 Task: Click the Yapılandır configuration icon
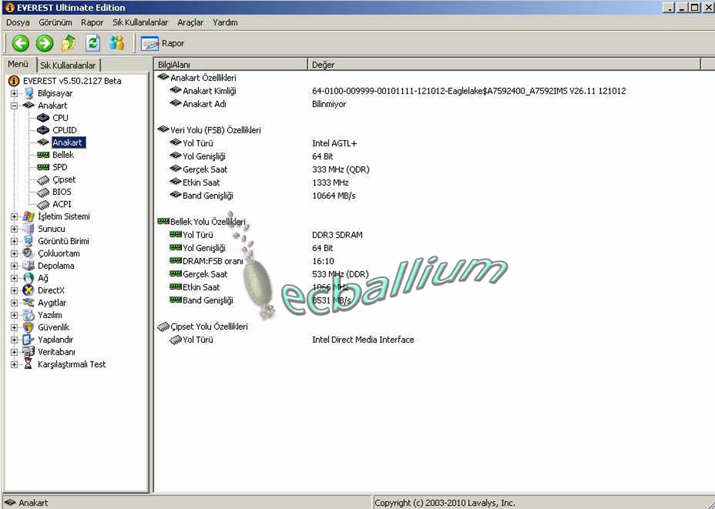pos(28,339)
